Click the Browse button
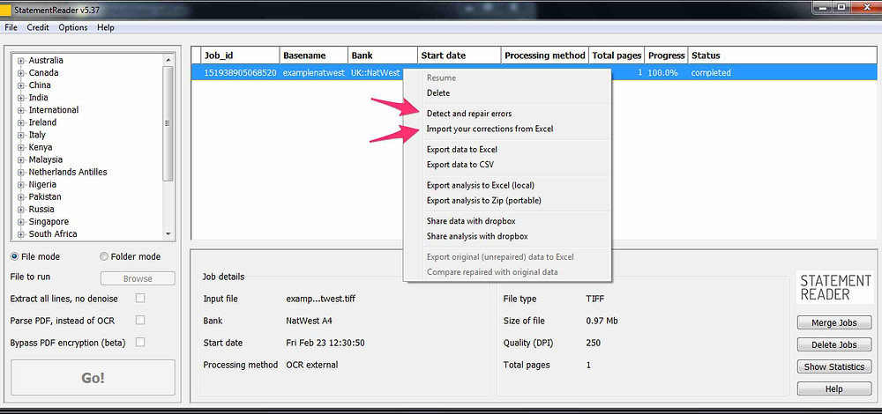 pos(138,278)
